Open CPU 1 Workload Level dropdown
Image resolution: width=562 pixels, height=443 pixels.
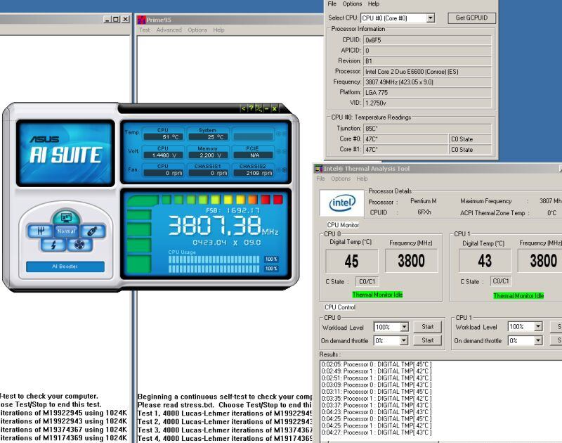click(x=538, y=326)
